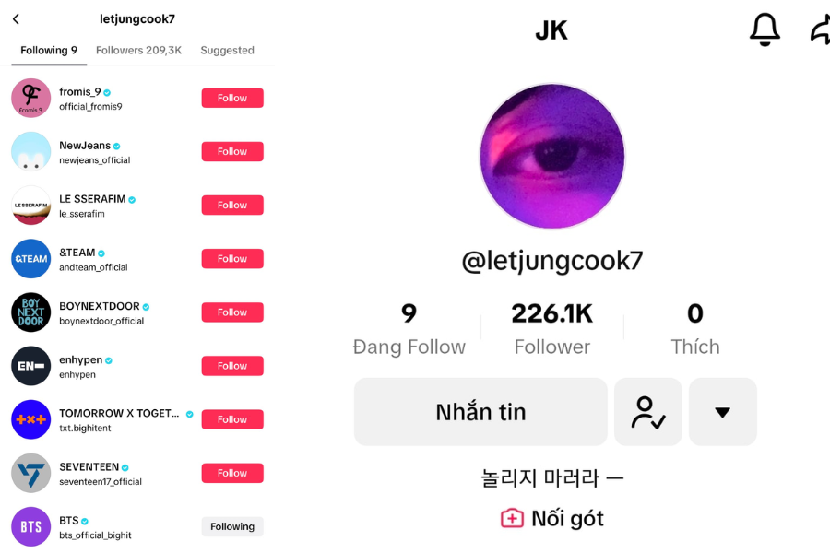Screen dimensions: 830x553
Task: Open the SEVENTEEN logo avatar
Action: pyautogui.click(x=30, y=473)
